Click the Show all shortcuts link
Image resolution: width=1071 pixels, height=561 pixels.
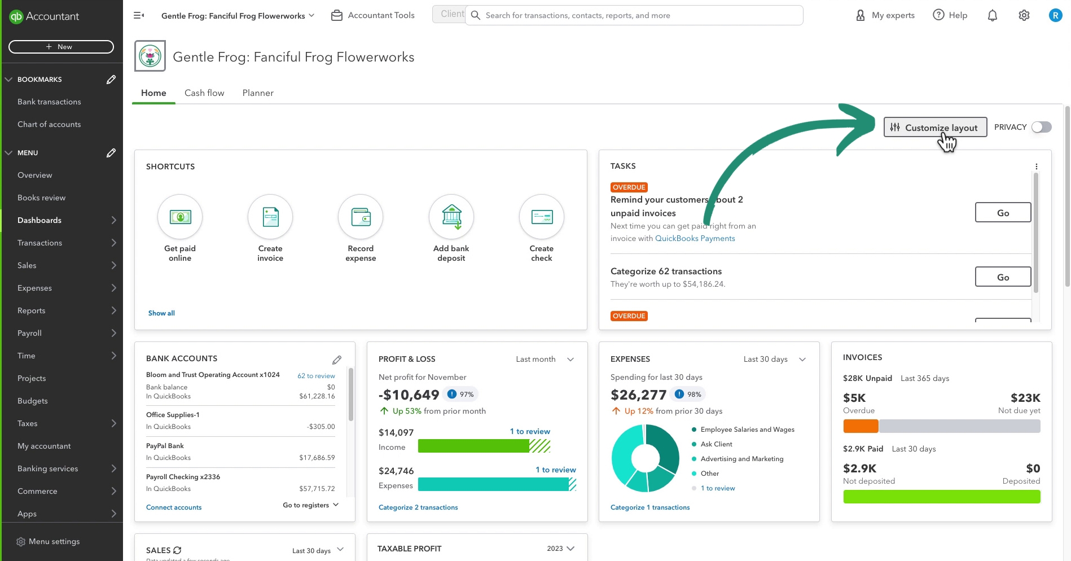click(161, 313)
